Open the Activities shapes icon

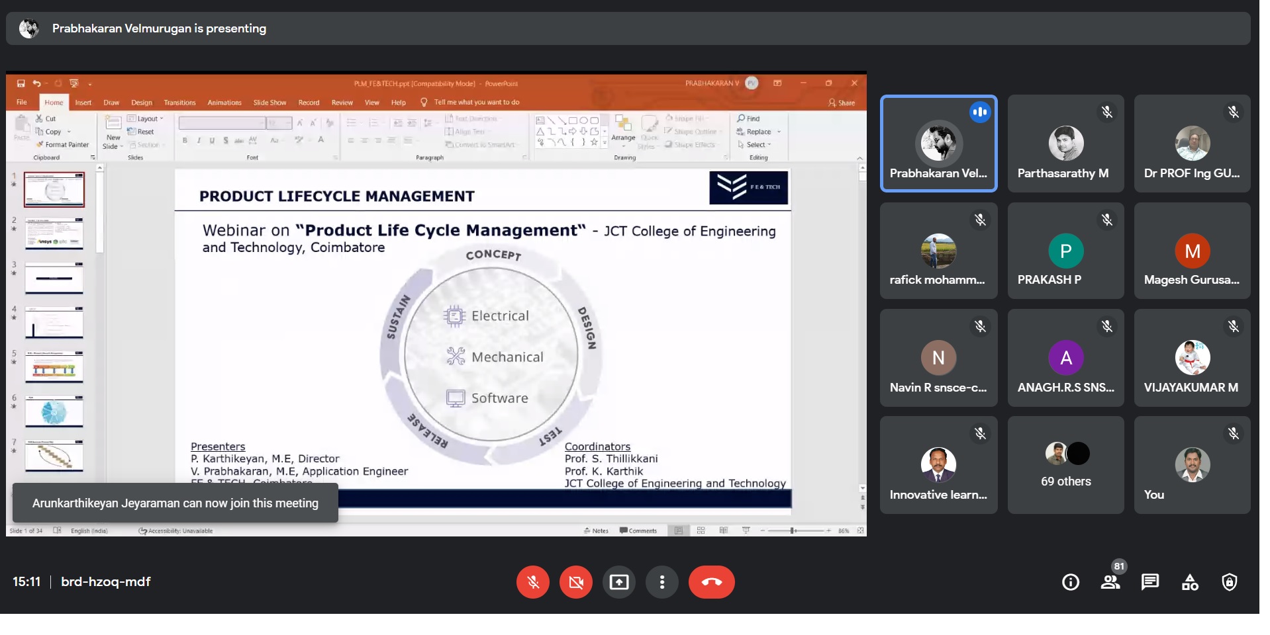click(x=1190, y=582)
